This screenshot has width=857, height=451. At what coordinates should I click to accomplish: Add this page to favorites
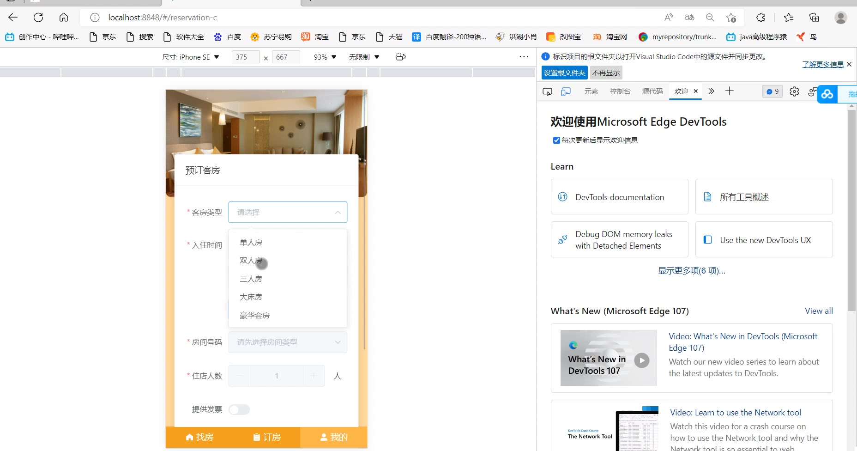click(x=731, y=18)
